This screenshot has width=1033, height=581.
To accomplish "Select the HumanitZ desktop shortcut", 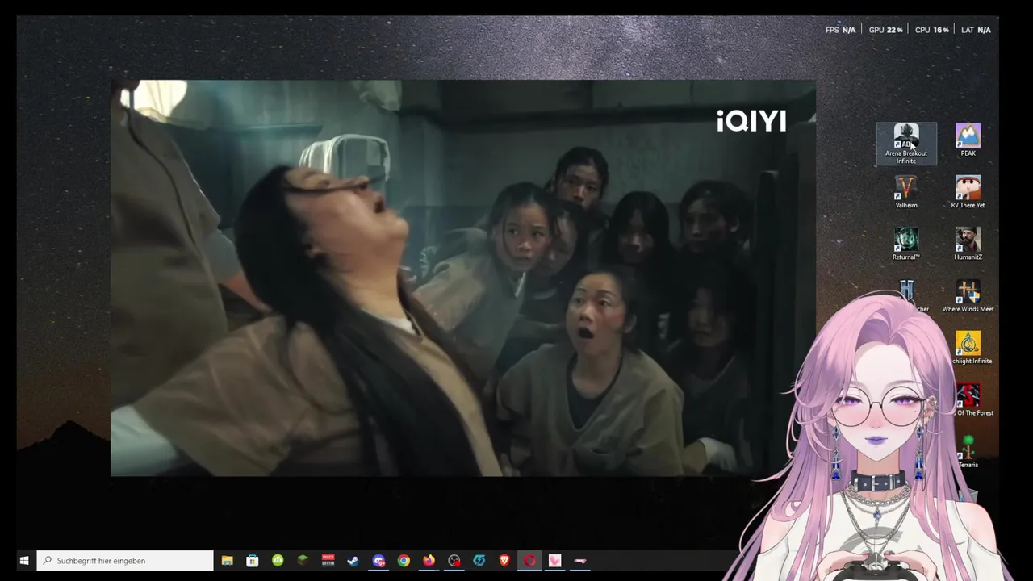I will point(968,245).
